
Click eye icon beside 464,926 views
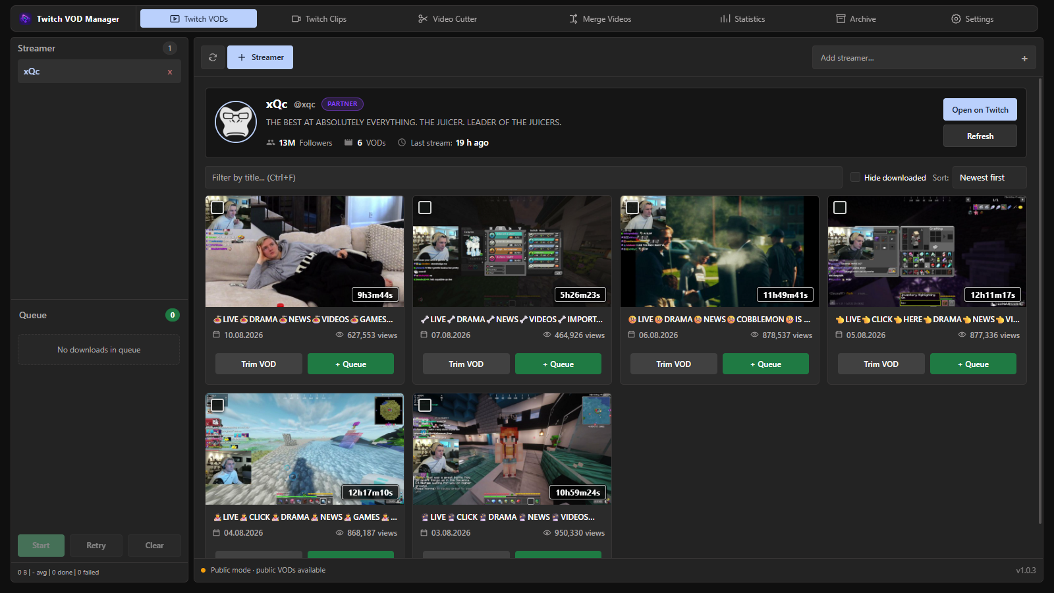(x=547, y=335)
